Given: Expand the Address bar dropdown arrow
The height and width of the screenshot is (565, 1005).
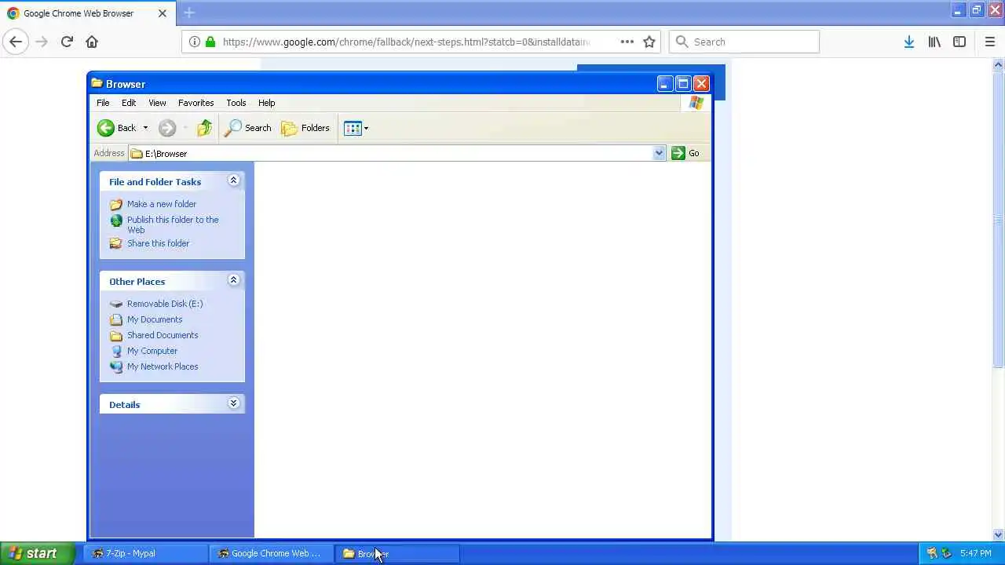Looking at the screenshot, I should (x=659, y=153).
